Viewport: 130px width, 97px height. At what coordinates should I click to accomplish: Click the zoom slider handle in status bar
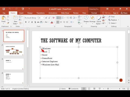click(x=108, y=89)
